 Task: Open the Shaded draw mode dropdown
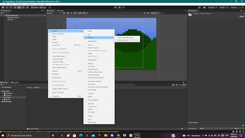[x=54, y=13]
